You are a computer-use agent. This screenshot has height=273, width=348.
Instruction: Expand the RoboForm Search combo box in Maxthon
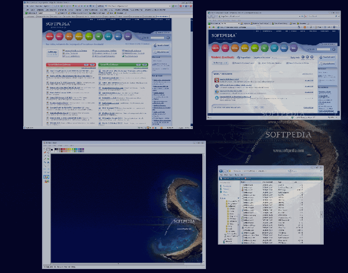(56, 13)
